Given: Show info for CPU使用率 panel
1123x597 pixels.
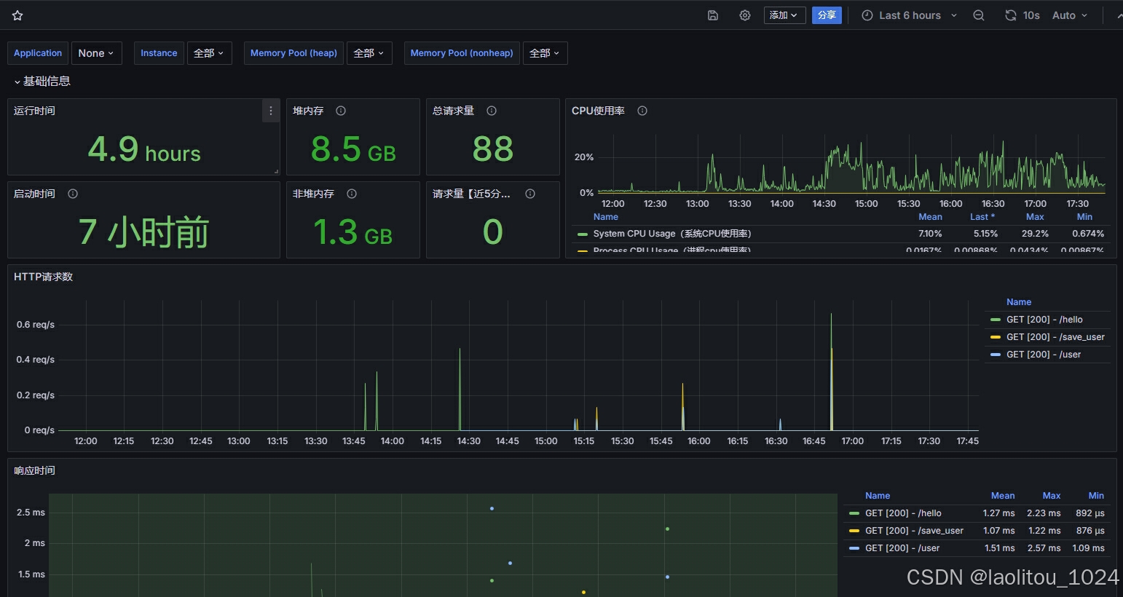Looking at the screenshot, I should pyautogui.click(x=642, y=111).
